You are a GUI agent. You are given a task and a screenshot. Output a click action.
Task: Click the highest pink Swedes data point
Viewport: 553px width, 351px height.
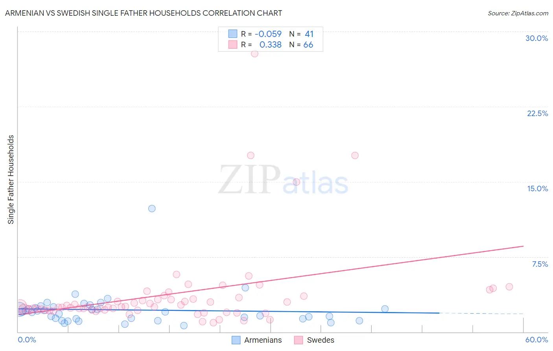tap(254, 54)
